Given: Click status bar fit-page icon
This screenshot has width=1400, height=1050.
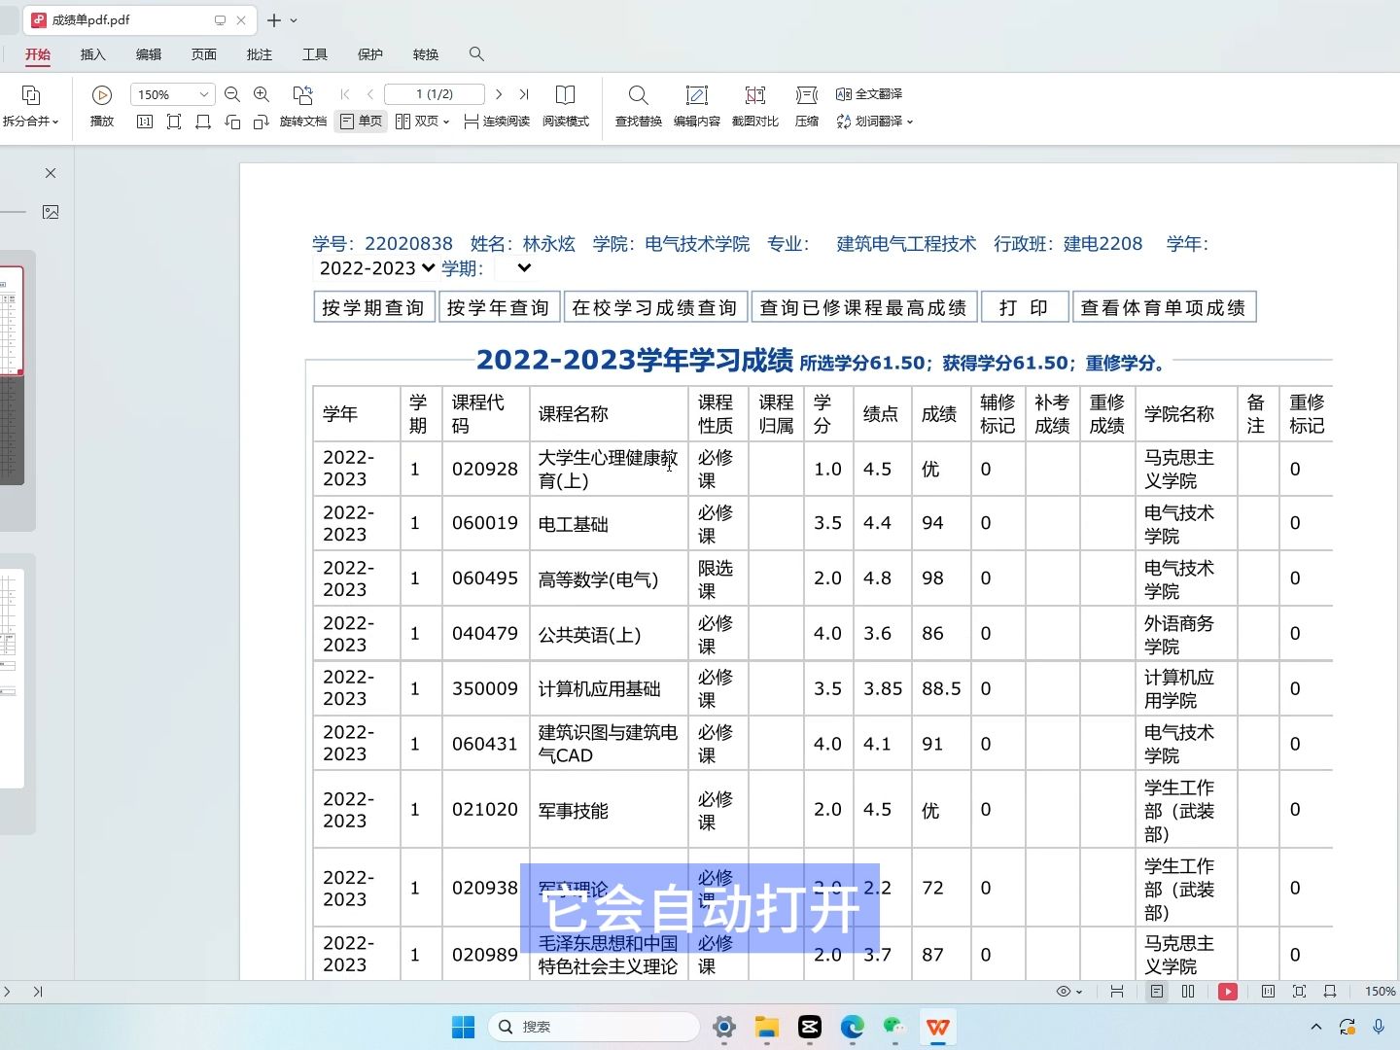Looking at the screenshot, I should (1299, 992).
